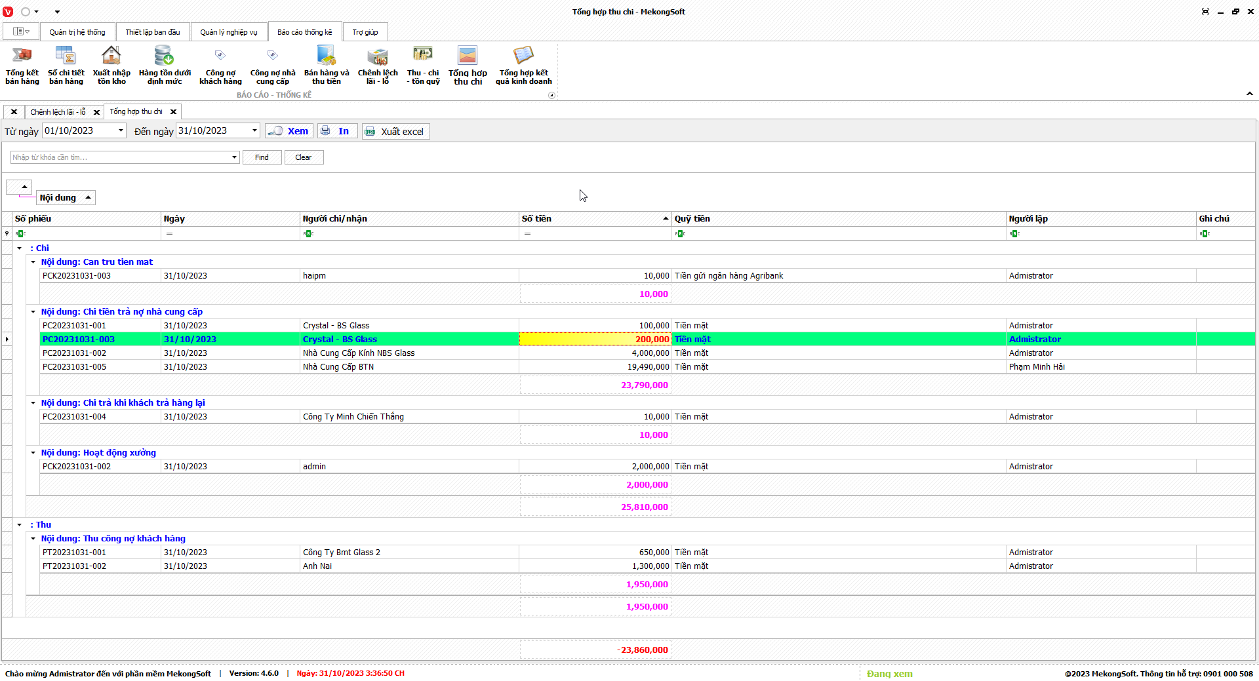This screenshot has height=681, width=1259.
Task: Switch to Quản lý nghiệp vụ ribbon tab
Action: point(228,32)
